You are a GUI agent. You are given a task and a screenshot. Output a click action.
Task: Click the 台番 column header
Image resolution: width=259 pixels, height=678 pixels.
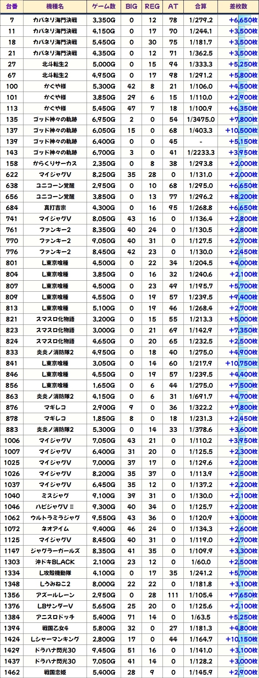pos(12,7)
